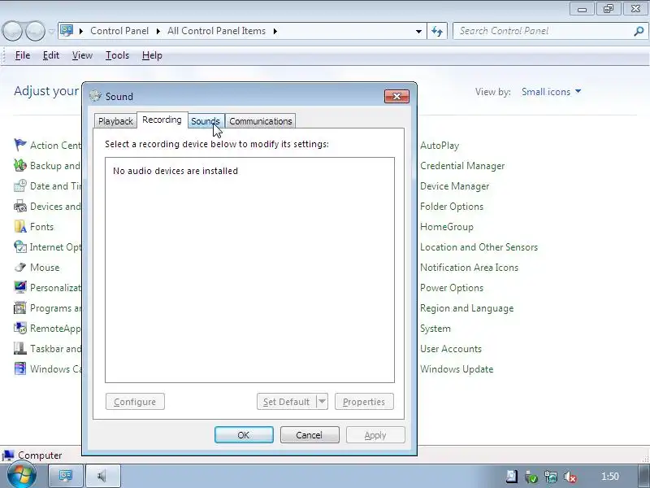650x488 pixels.
Task: Open the System item
Action: [x=435, y=329]
